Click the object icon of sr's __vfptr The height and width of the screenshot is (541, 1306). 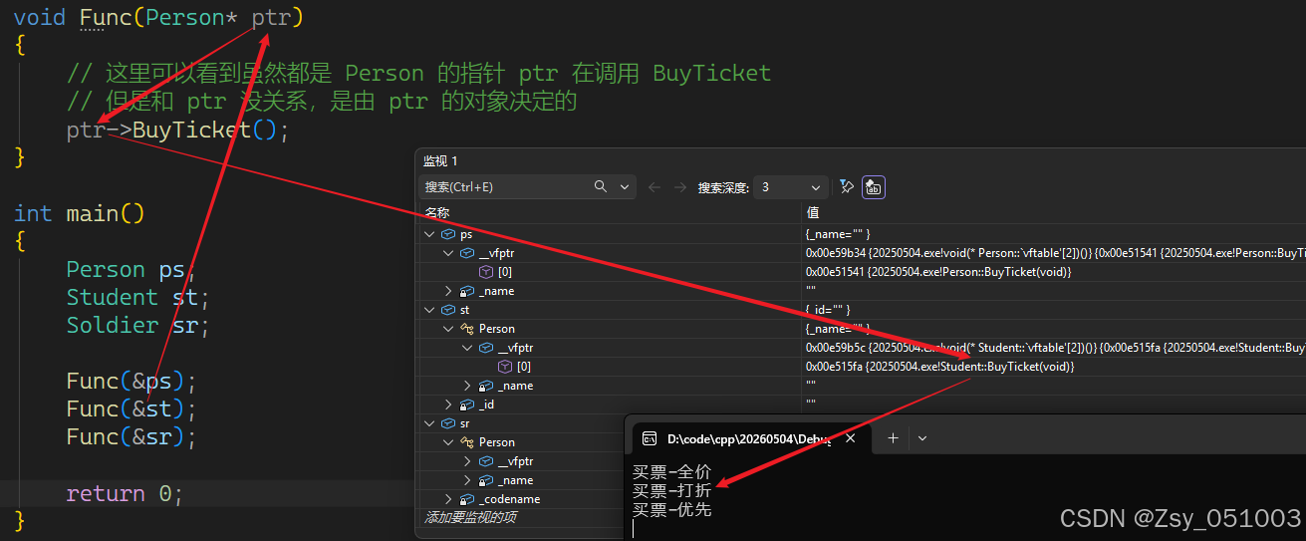coord(486,461)
